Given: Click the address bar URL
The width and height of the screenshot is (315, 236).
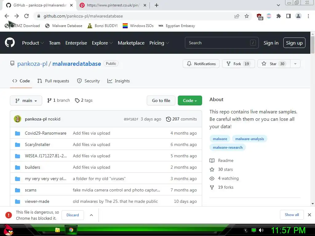Looking at the screenshot, I should coord(83,16).
